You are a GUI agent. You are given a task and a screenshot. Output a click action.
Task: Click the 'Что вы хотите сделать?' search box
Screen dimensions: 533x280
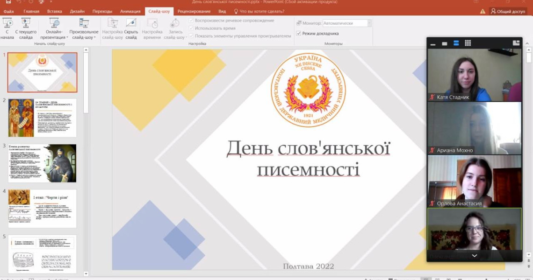(x=259, y=11)
